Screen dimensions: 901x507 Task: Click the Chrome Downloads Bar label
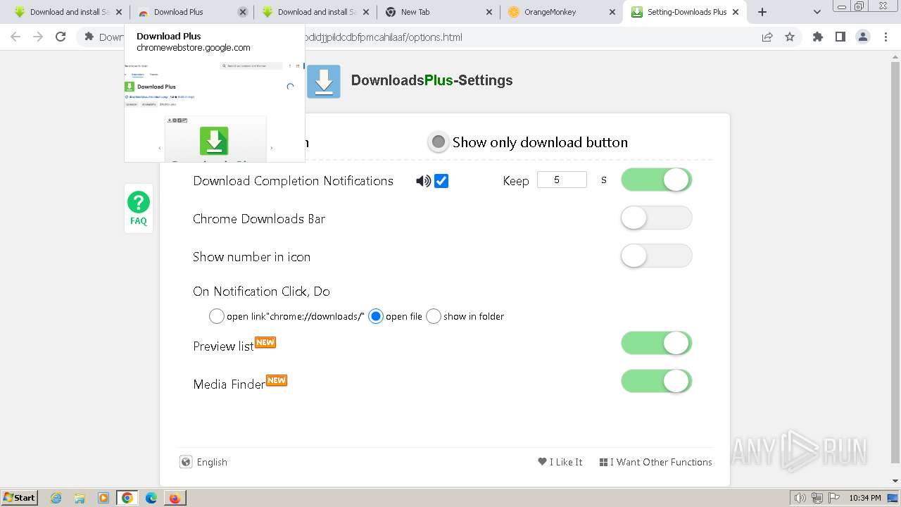259,219
